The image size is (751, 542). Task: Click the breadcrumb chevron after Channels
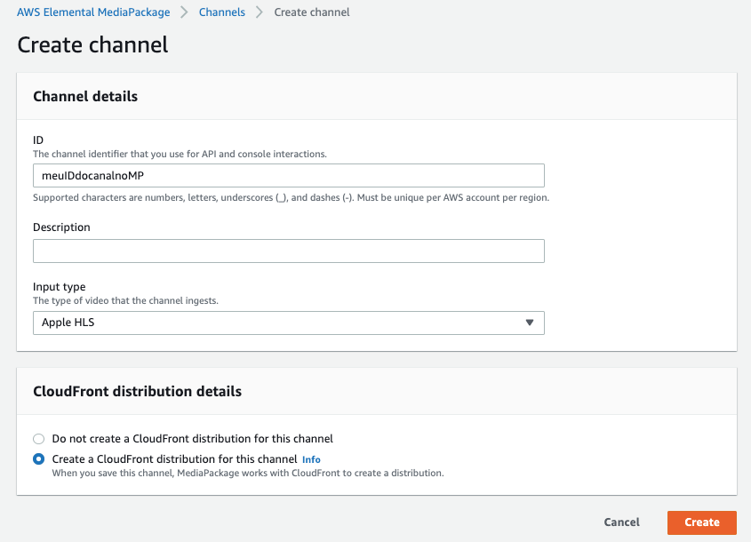tap(260, 12)
